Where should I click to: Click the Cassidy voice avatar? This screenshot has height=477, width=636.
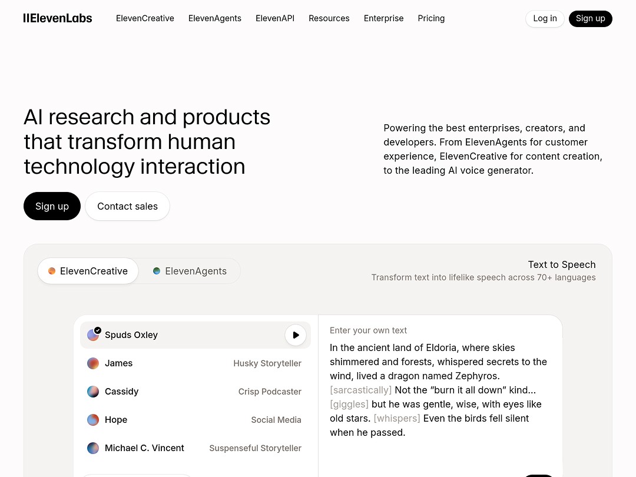93,392
